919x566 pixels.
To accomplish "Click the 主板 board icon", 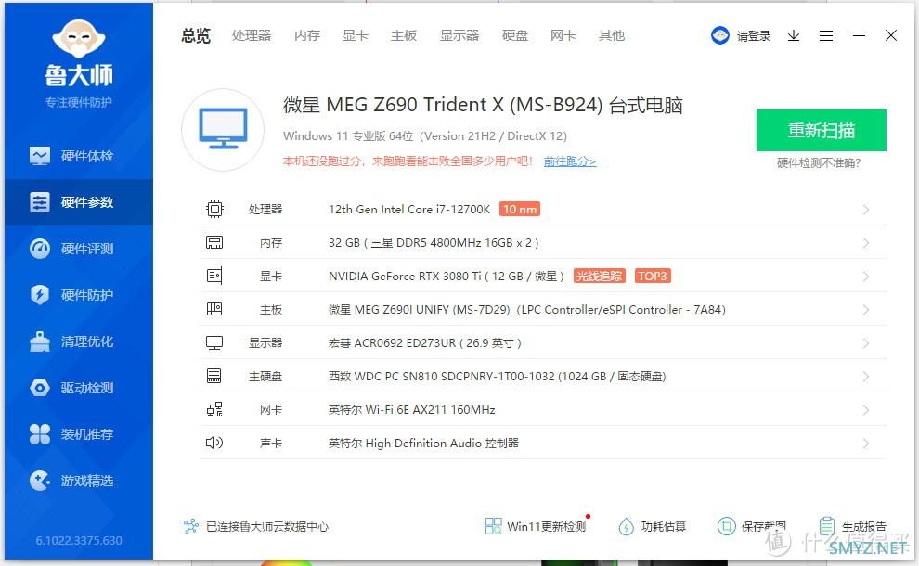I will tap(214, 309).
